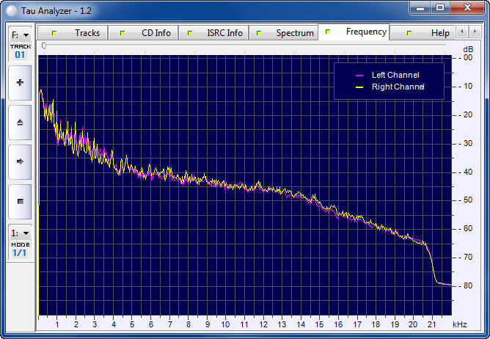Click the position slider handle above graph
Viewport: 490px width, 339px height.
click(44, 46)
